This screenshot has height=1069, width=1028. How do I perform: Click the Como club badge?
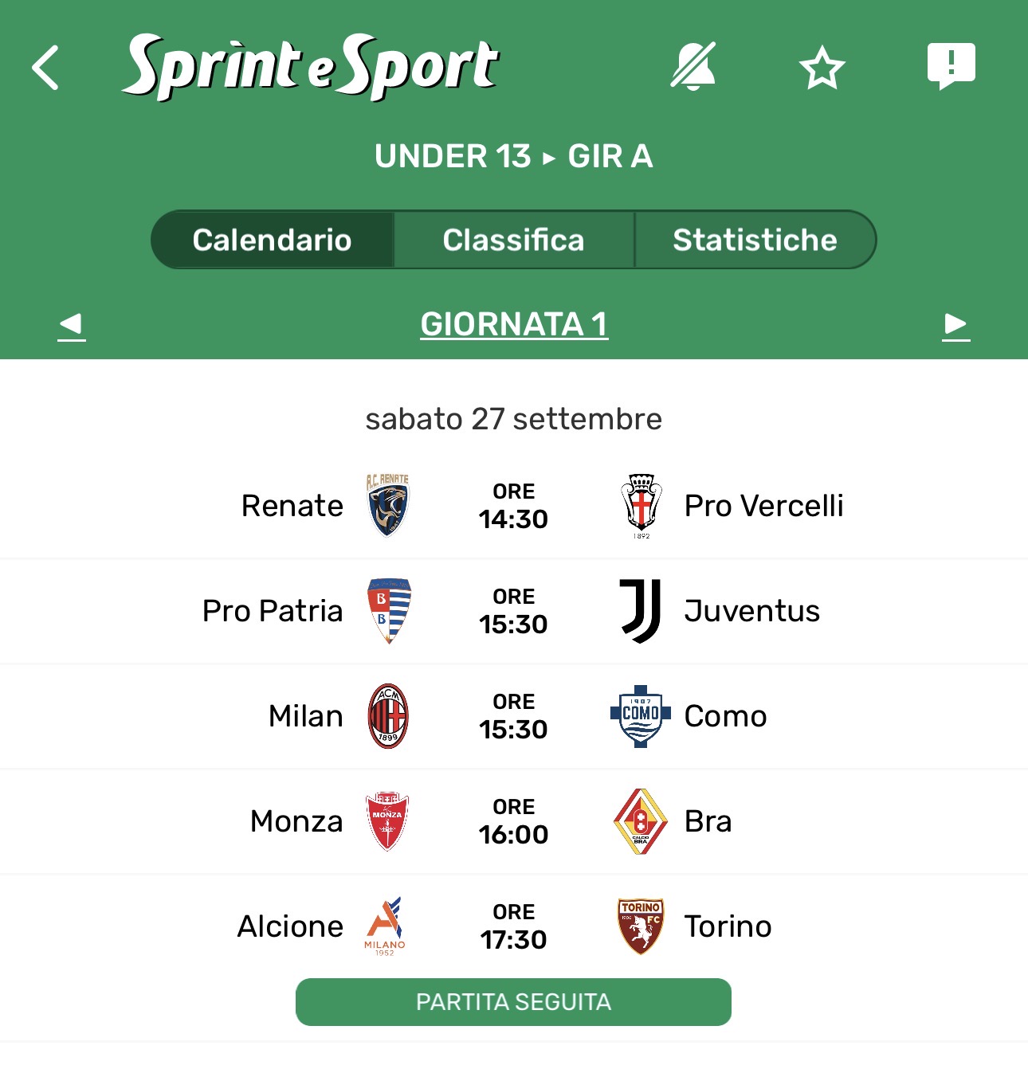click(641, 716)
